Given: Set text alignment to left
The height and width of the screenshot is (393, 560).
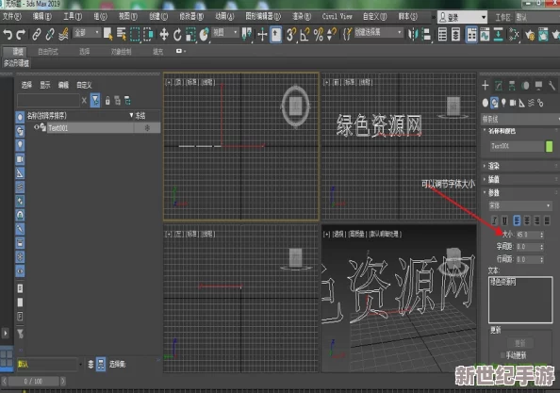Looking at the screenshot, I should tap(517, 221).
